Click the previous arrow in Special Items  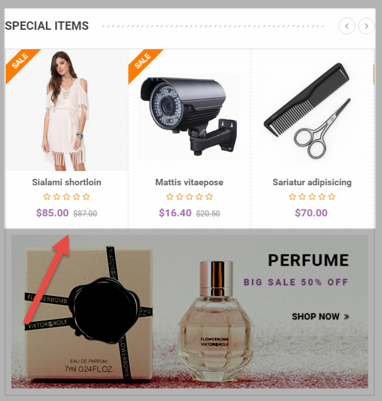(x=347, y=26)
